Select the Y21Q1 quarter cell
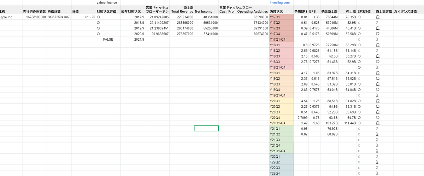This screenshot has height=176, width=424. pyautogui.click(x=281, y=129)
